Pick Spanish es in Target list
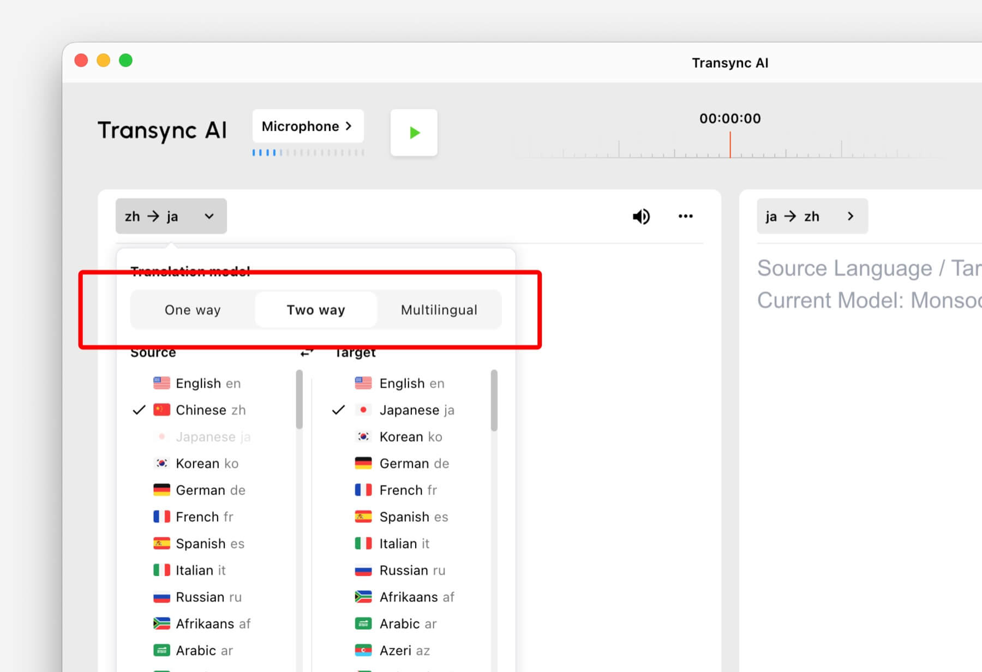 (402, 517)
